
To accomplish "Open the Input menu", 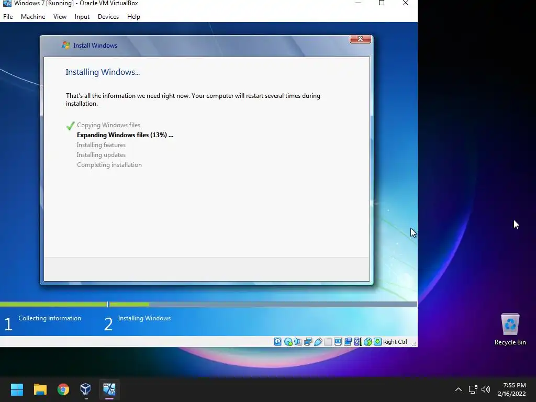I will coord(82,17).
